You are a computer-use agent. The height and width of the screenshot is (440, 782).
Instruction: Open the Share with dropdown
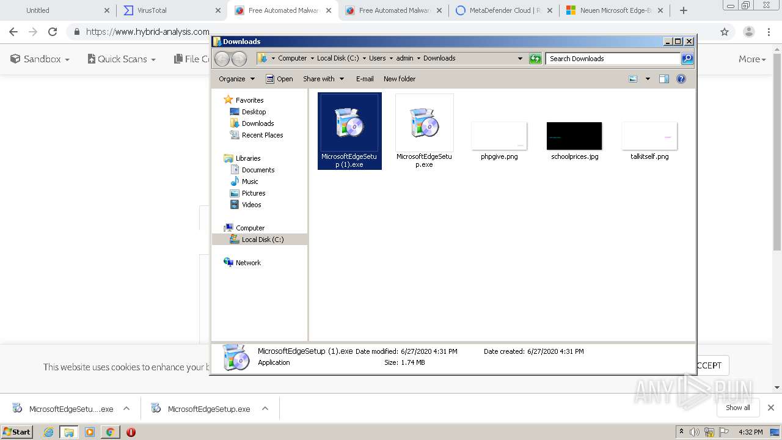(324, 79)
